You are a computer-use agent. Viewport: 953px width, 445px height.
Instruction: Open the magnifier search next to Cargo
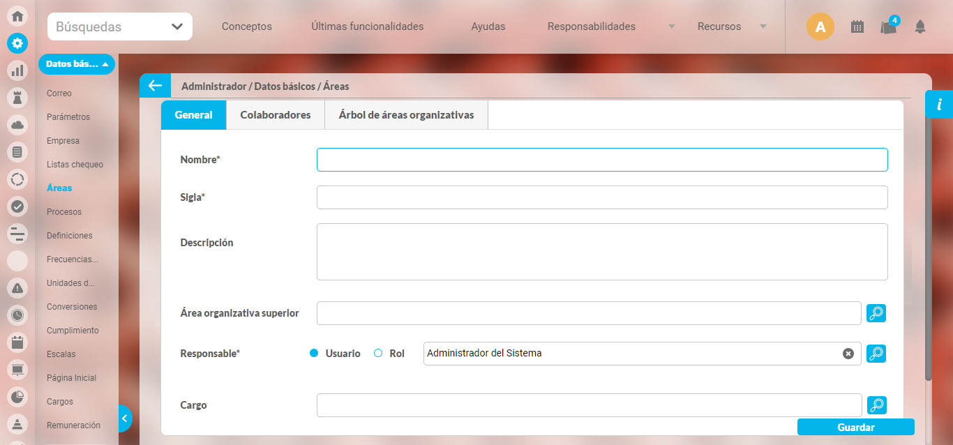pyautogui.click(x=876, y=405)
